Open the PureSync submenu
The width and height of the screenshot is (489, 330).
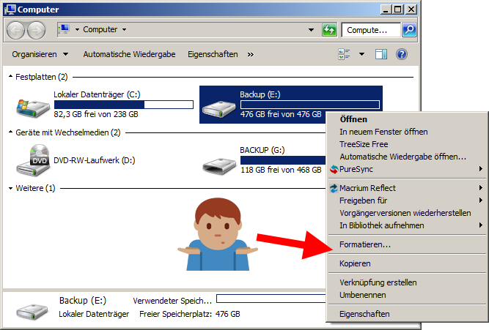click(407, 169)
